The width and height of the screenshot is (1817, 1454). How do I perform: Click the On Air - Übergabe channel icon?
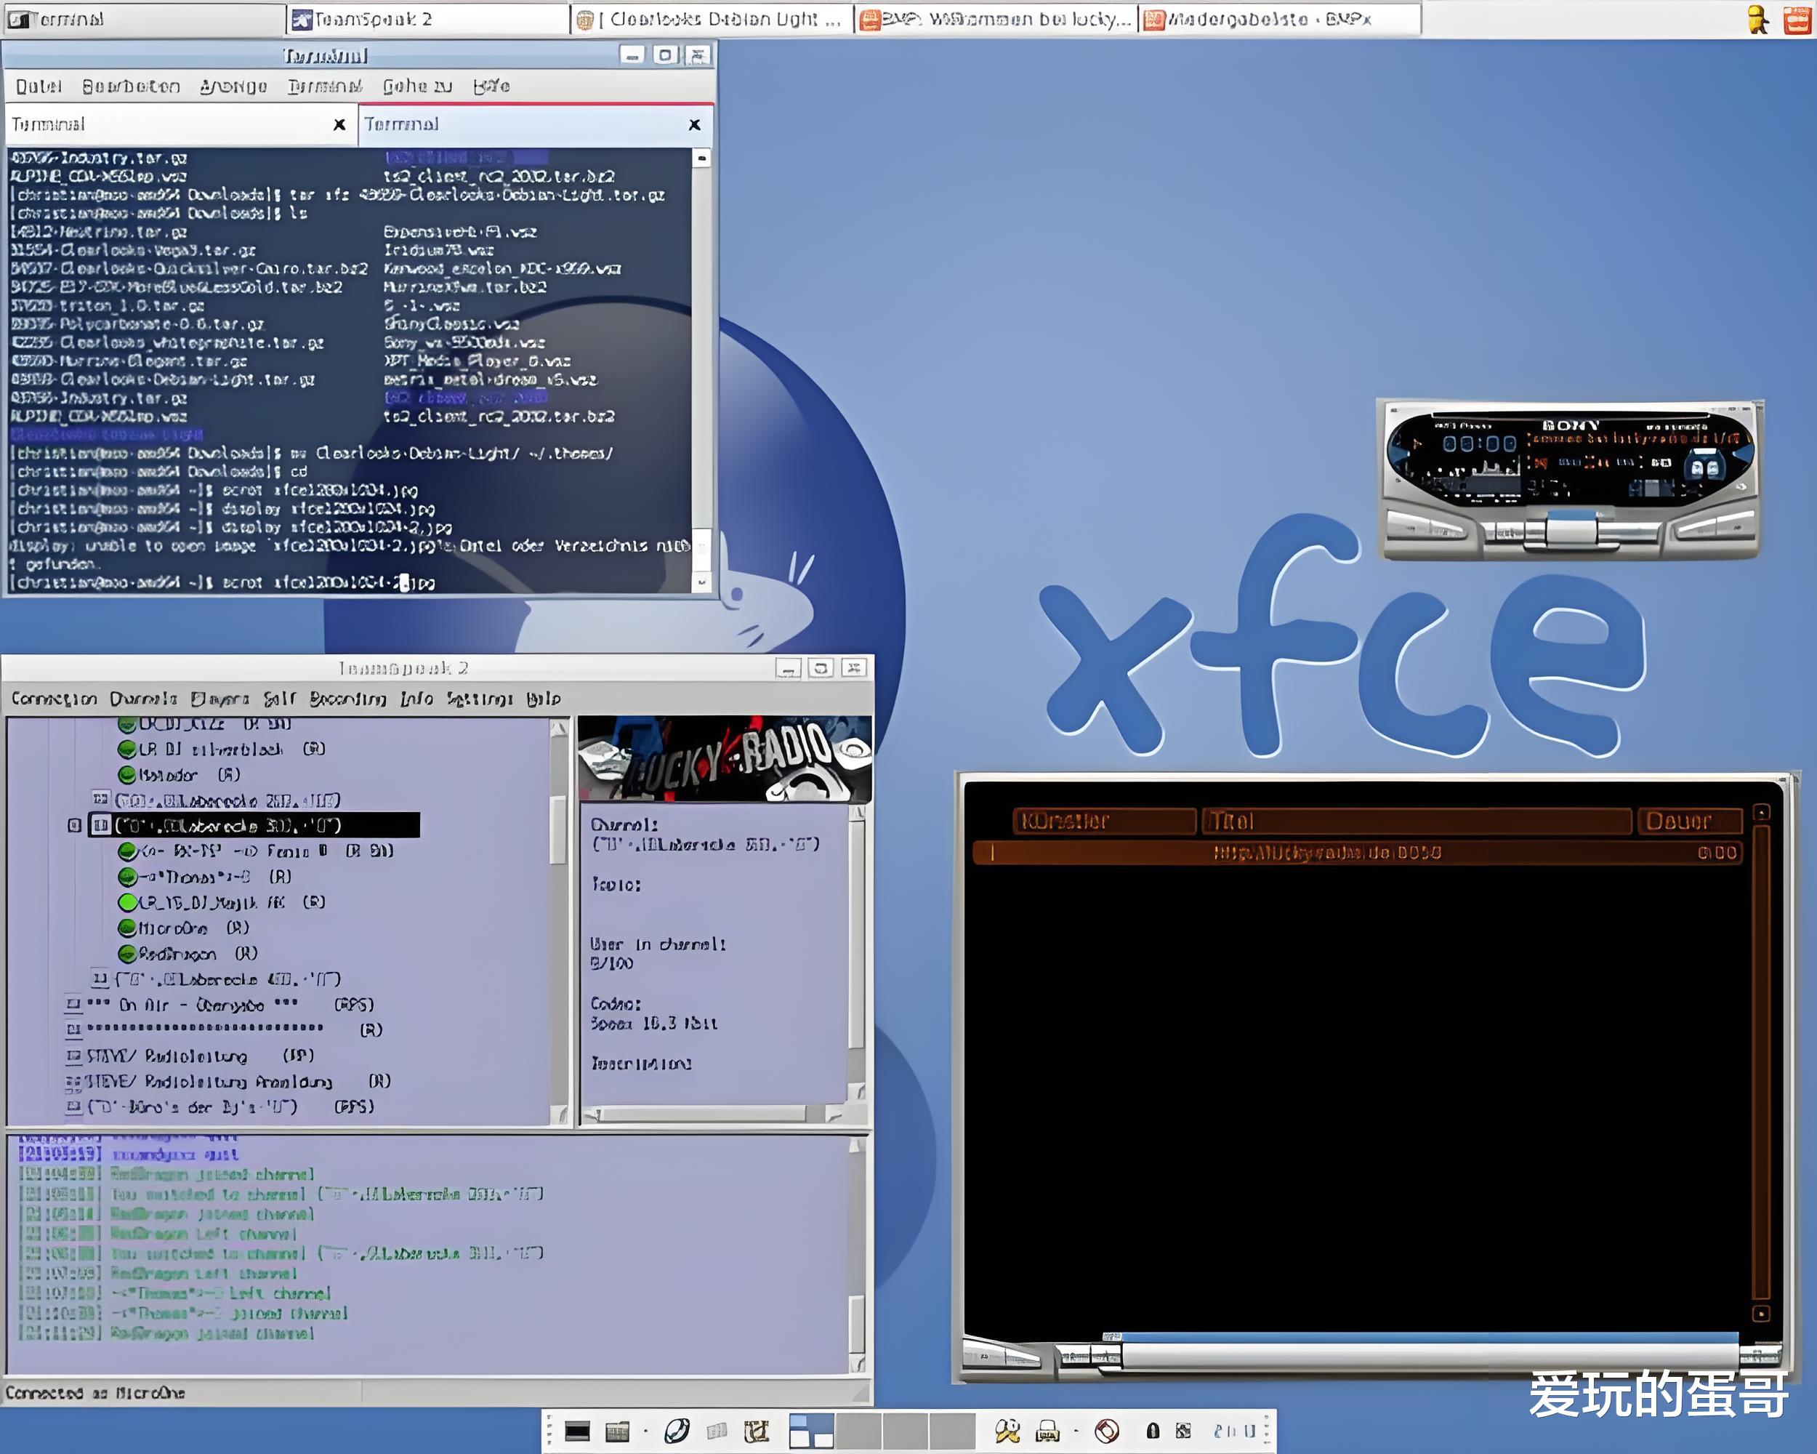click(x=73, y=1005)
